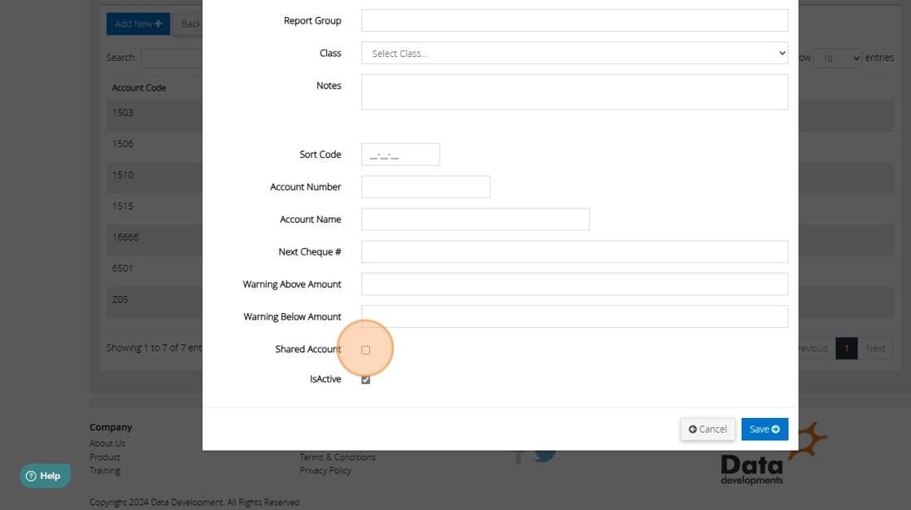Open the Training footer link
This screenshot has height=510, width=911.
(x=105, y=470)
